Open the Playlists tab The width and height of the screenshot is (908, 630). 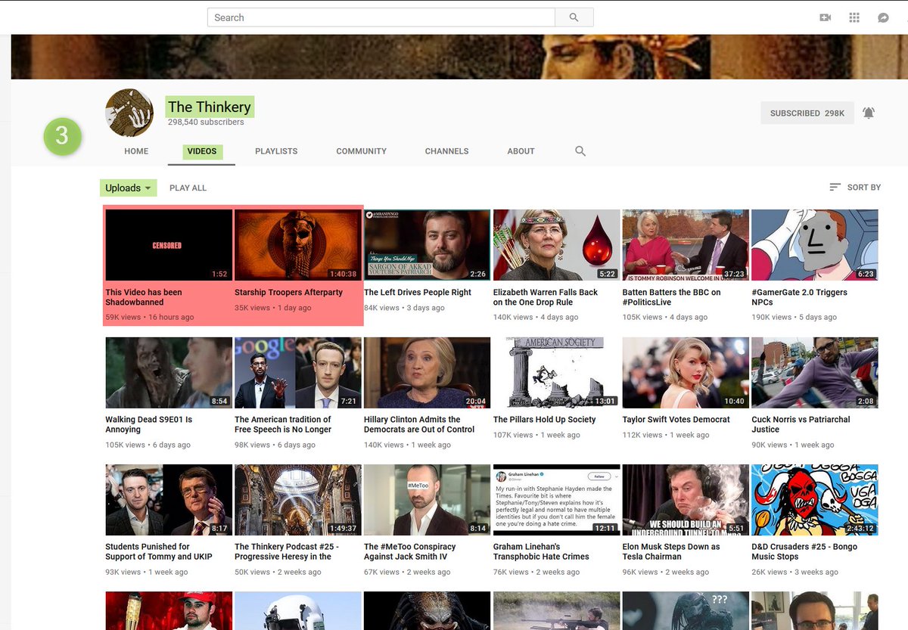point(276,151)
